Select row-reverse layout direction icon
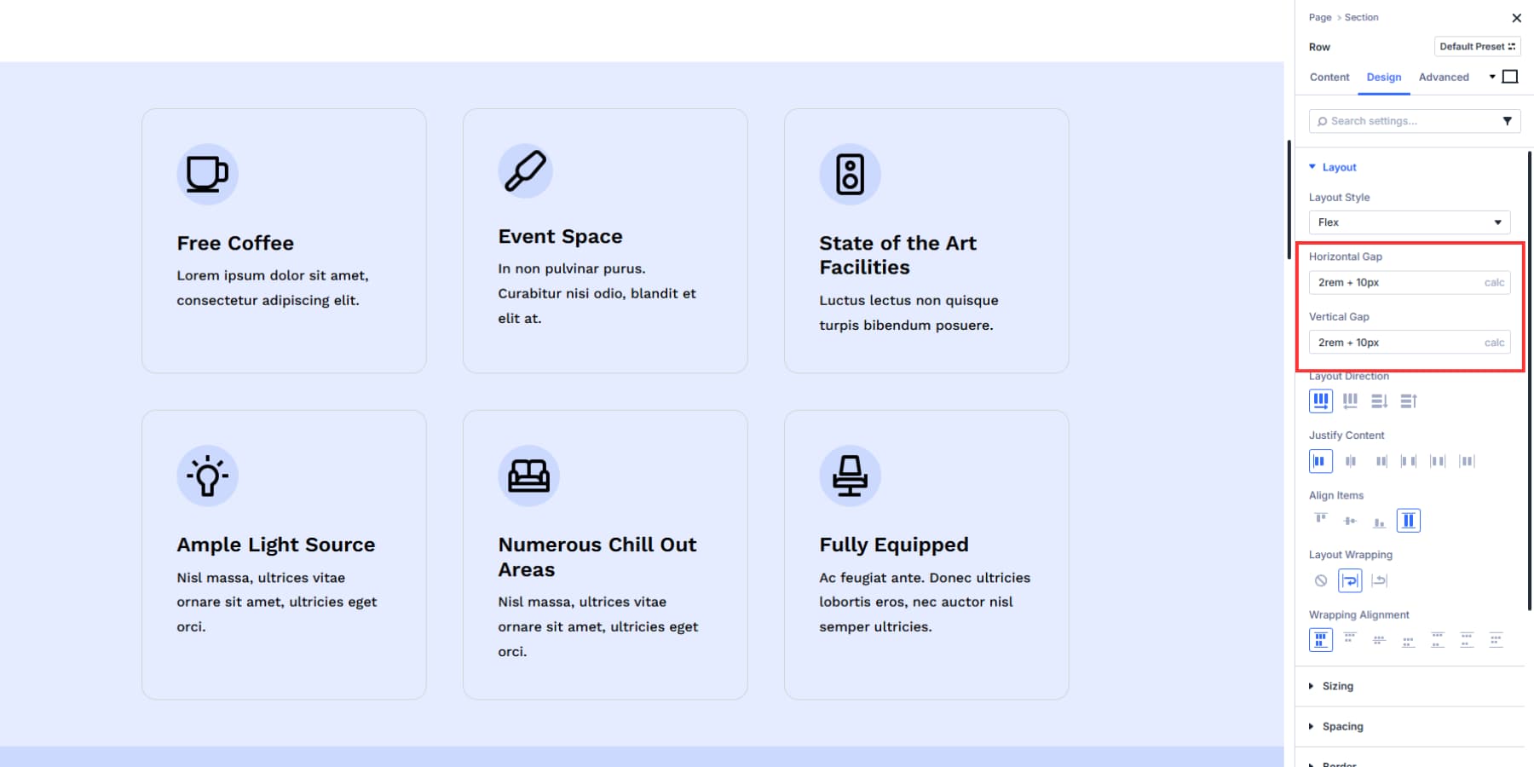 pos(1350,401)
